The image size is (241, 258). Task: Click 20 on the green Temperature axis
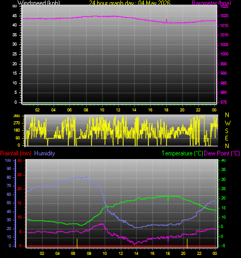(x=223, y=198)
